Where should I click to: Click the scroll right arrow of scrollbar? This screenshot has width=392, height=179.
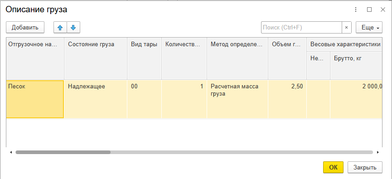tap(378, 152)
